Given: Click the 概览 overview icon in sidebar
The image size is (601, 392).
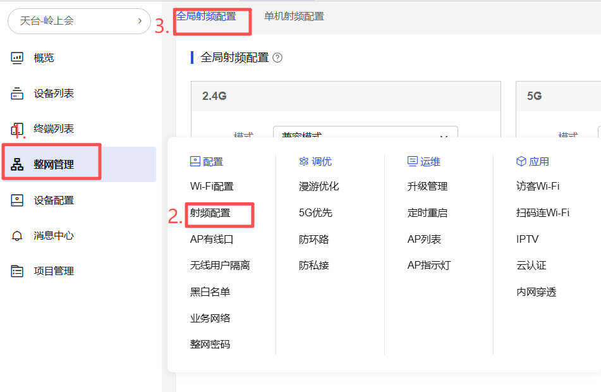Looking at the screenshot, I should pyautogui.click(x=17, y=58).
